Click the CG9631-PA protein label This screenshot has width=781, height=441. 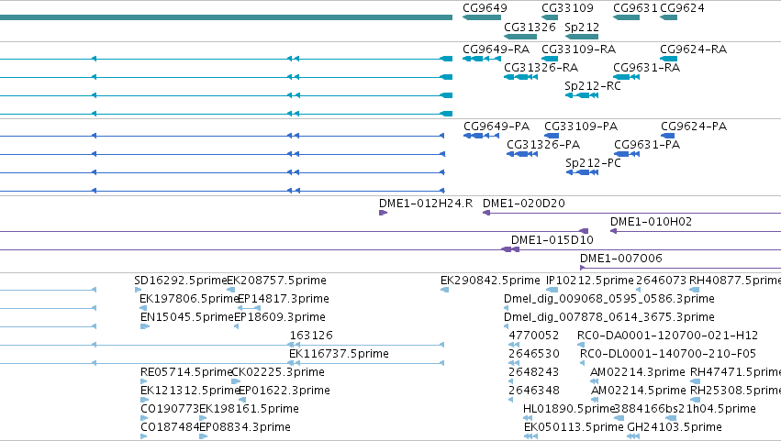click(x=646, y=144)
